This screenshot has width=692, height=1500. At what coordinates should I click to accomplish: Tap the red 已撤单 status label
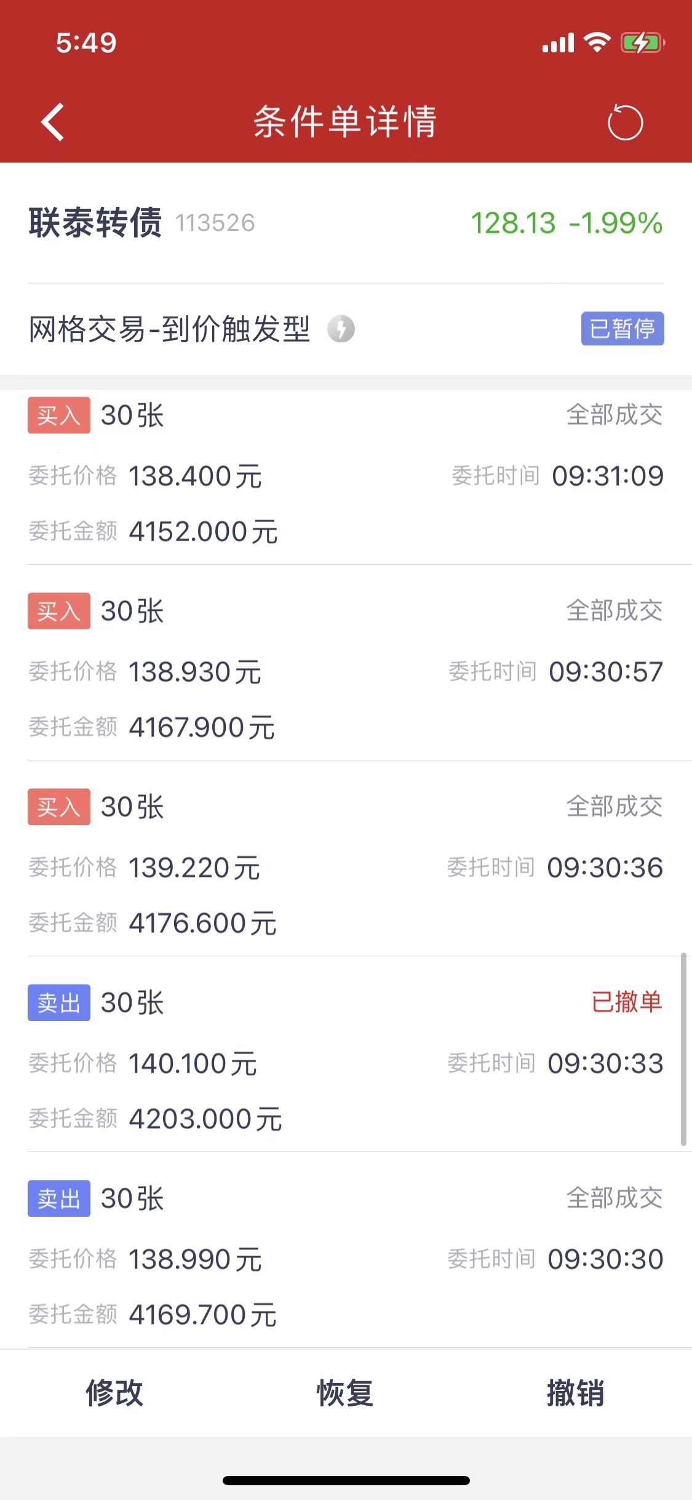pyautogui.click(x=626, y=1002)
